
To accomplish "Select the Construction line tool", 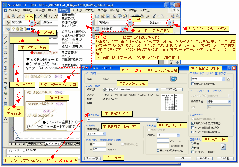I will 5,42.
